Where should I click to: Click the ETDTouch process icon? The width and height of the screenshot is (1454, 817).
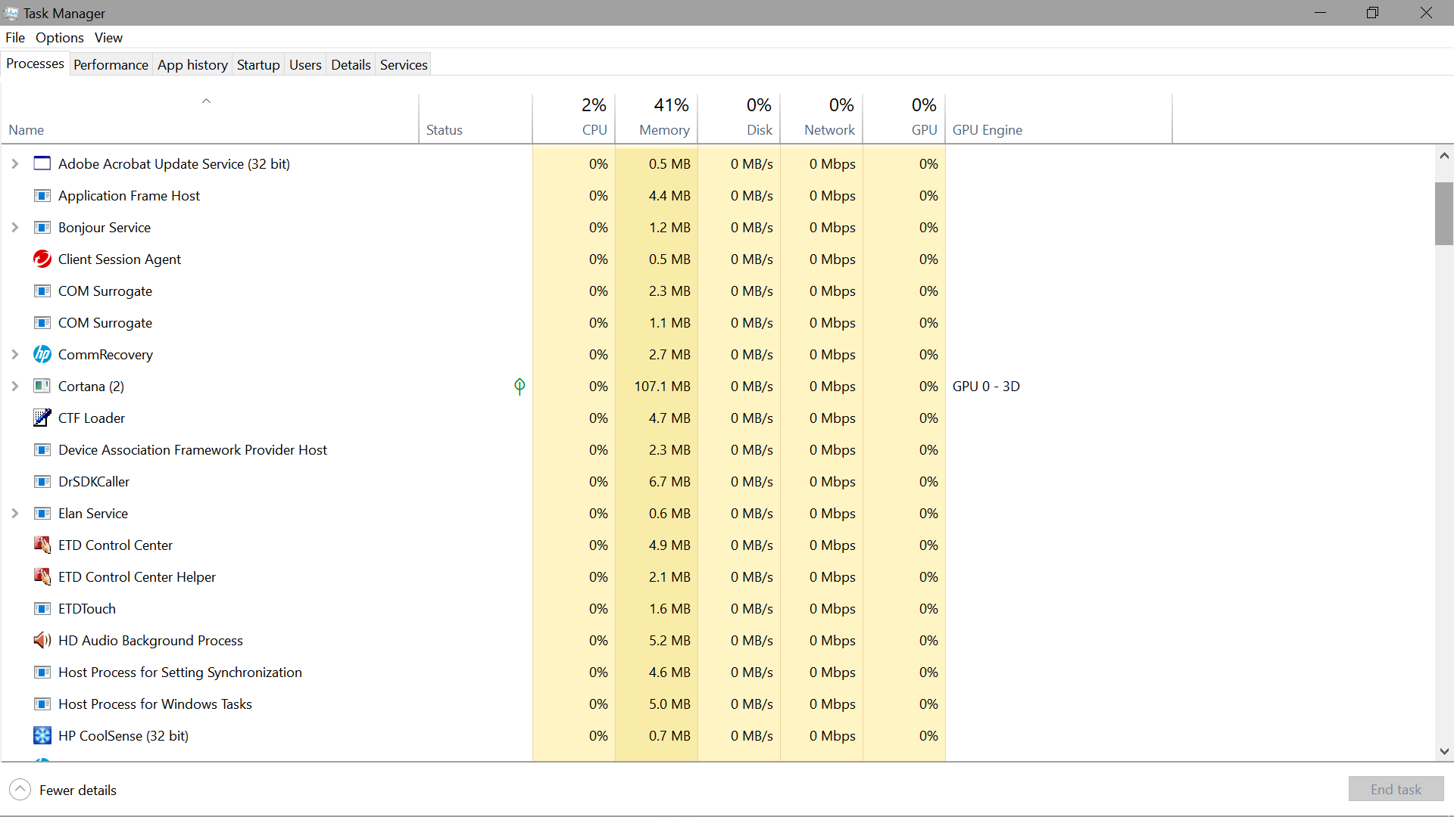pyautogui.click(x=42, y=608)
